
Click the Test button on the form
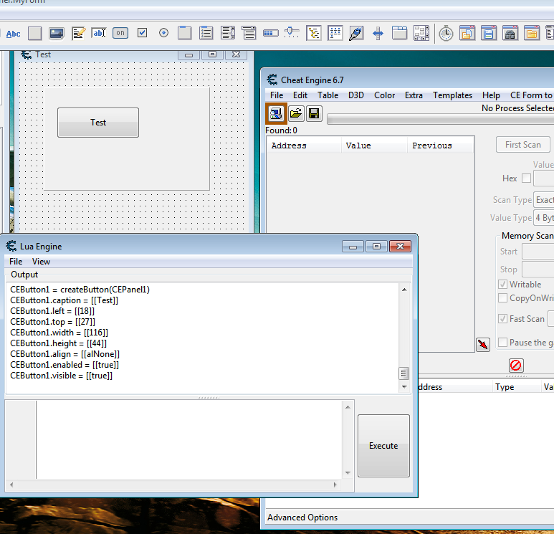[x=98, y=123]
